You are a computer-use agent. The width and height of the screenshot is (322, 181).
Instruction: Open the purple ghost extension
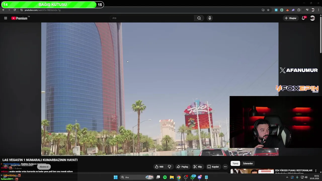click(x=293, y=10)
